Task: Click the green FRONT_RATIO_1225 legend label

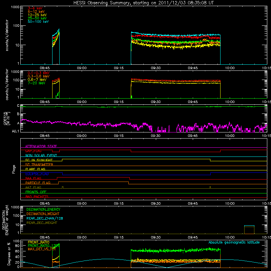Action: point(44,246)
